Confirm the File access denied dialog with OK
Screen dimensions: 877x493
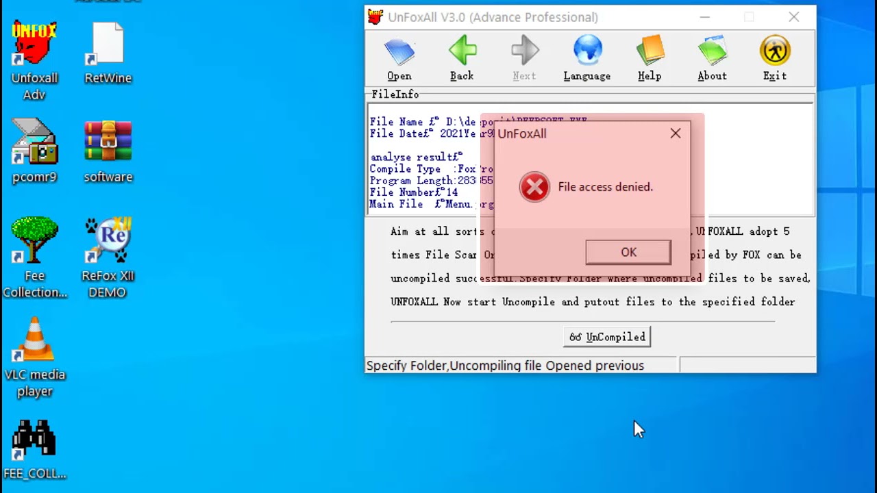tap(628, 252)
